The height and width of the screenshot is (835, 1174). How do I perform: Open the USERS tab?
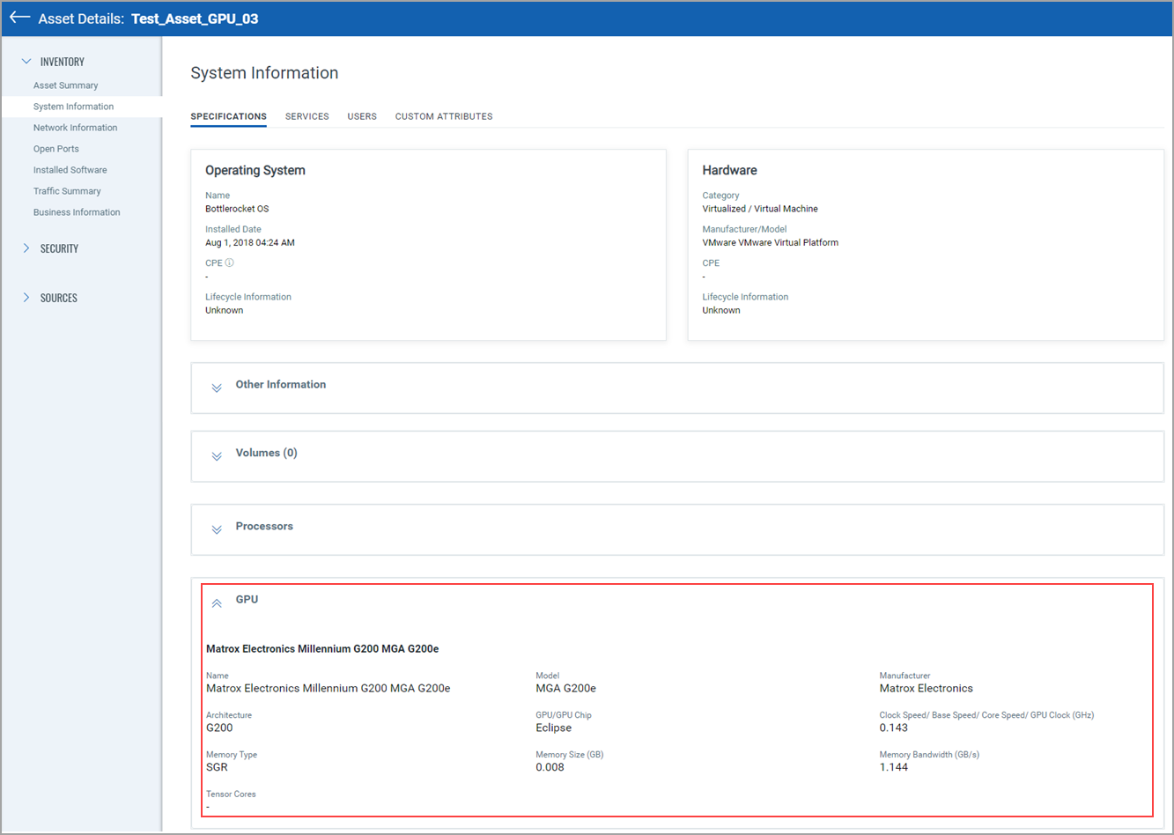362,116
